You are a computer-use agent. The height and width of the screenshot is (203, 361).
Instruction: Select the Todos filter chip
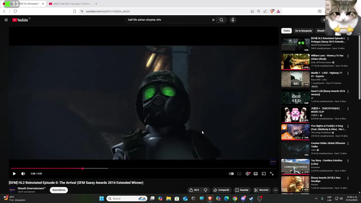coord(287,31)
